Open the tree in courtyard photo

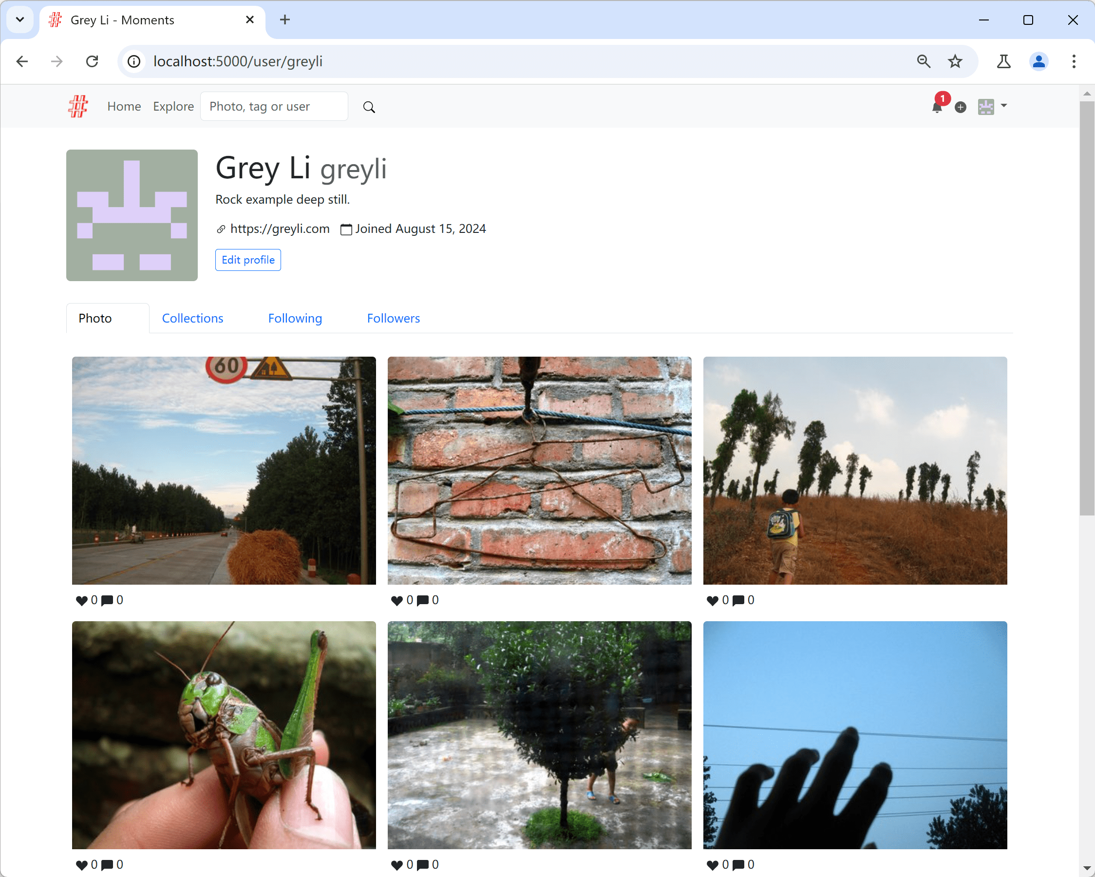[539, 735]
